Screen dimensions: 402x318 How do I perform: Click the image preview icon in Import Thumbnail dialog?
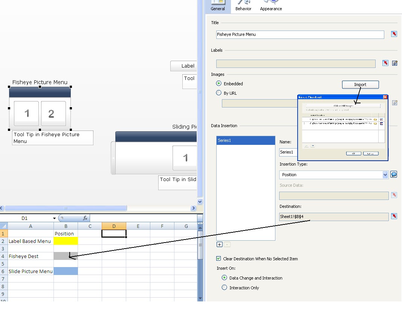tap(382, 120)
